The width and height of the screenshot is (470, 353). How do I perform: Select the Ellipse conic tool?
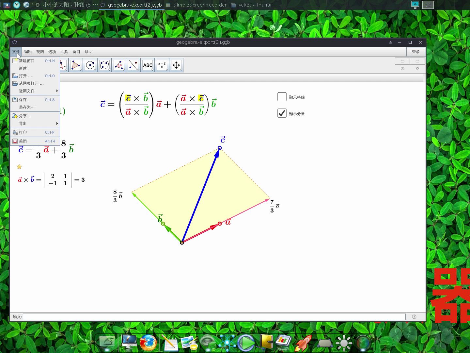[x=104, y=65]
